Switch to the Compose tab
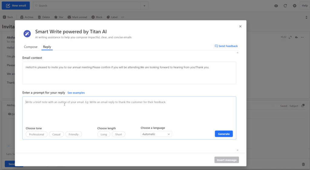Screen dimensions: 310x170 [x=31, y=47]
